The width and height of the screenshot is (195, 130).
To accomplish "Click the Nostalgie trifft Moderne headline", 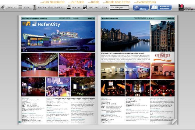I will click(x=123, y=53).
